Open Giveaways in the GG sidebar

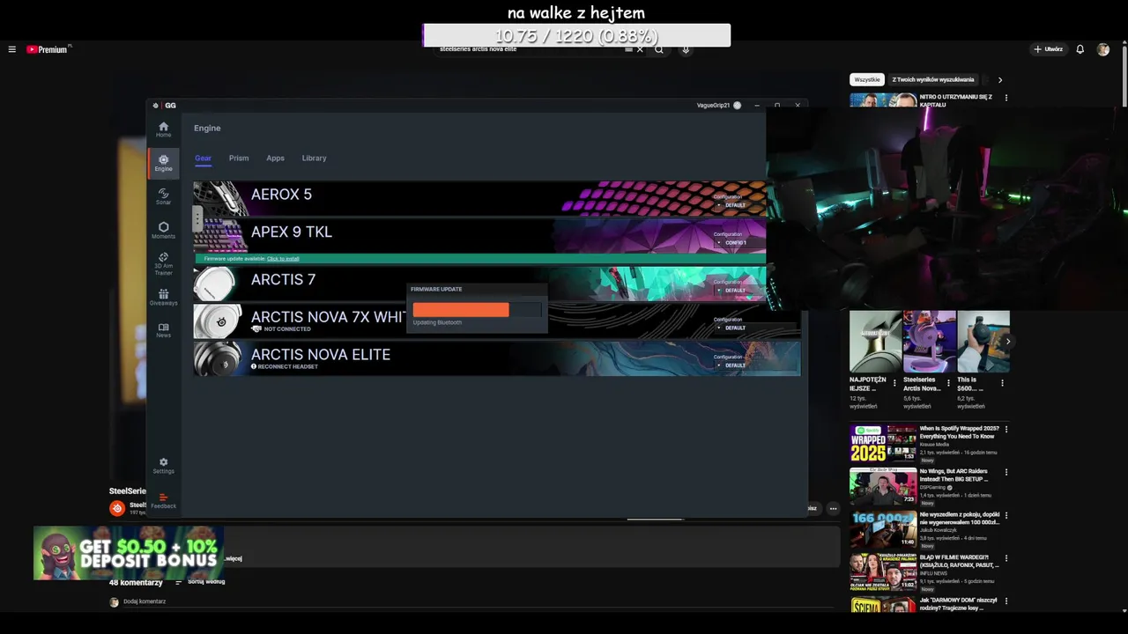point(163,298)
